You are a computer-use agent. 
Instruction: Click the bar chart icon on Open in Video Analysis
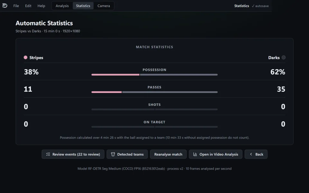coord(195,154)
